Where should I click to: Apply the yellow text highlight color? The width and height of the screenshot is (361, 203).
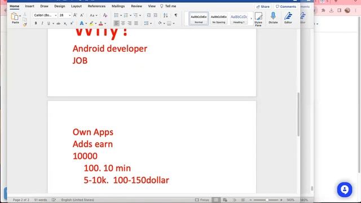coord(91,23)
